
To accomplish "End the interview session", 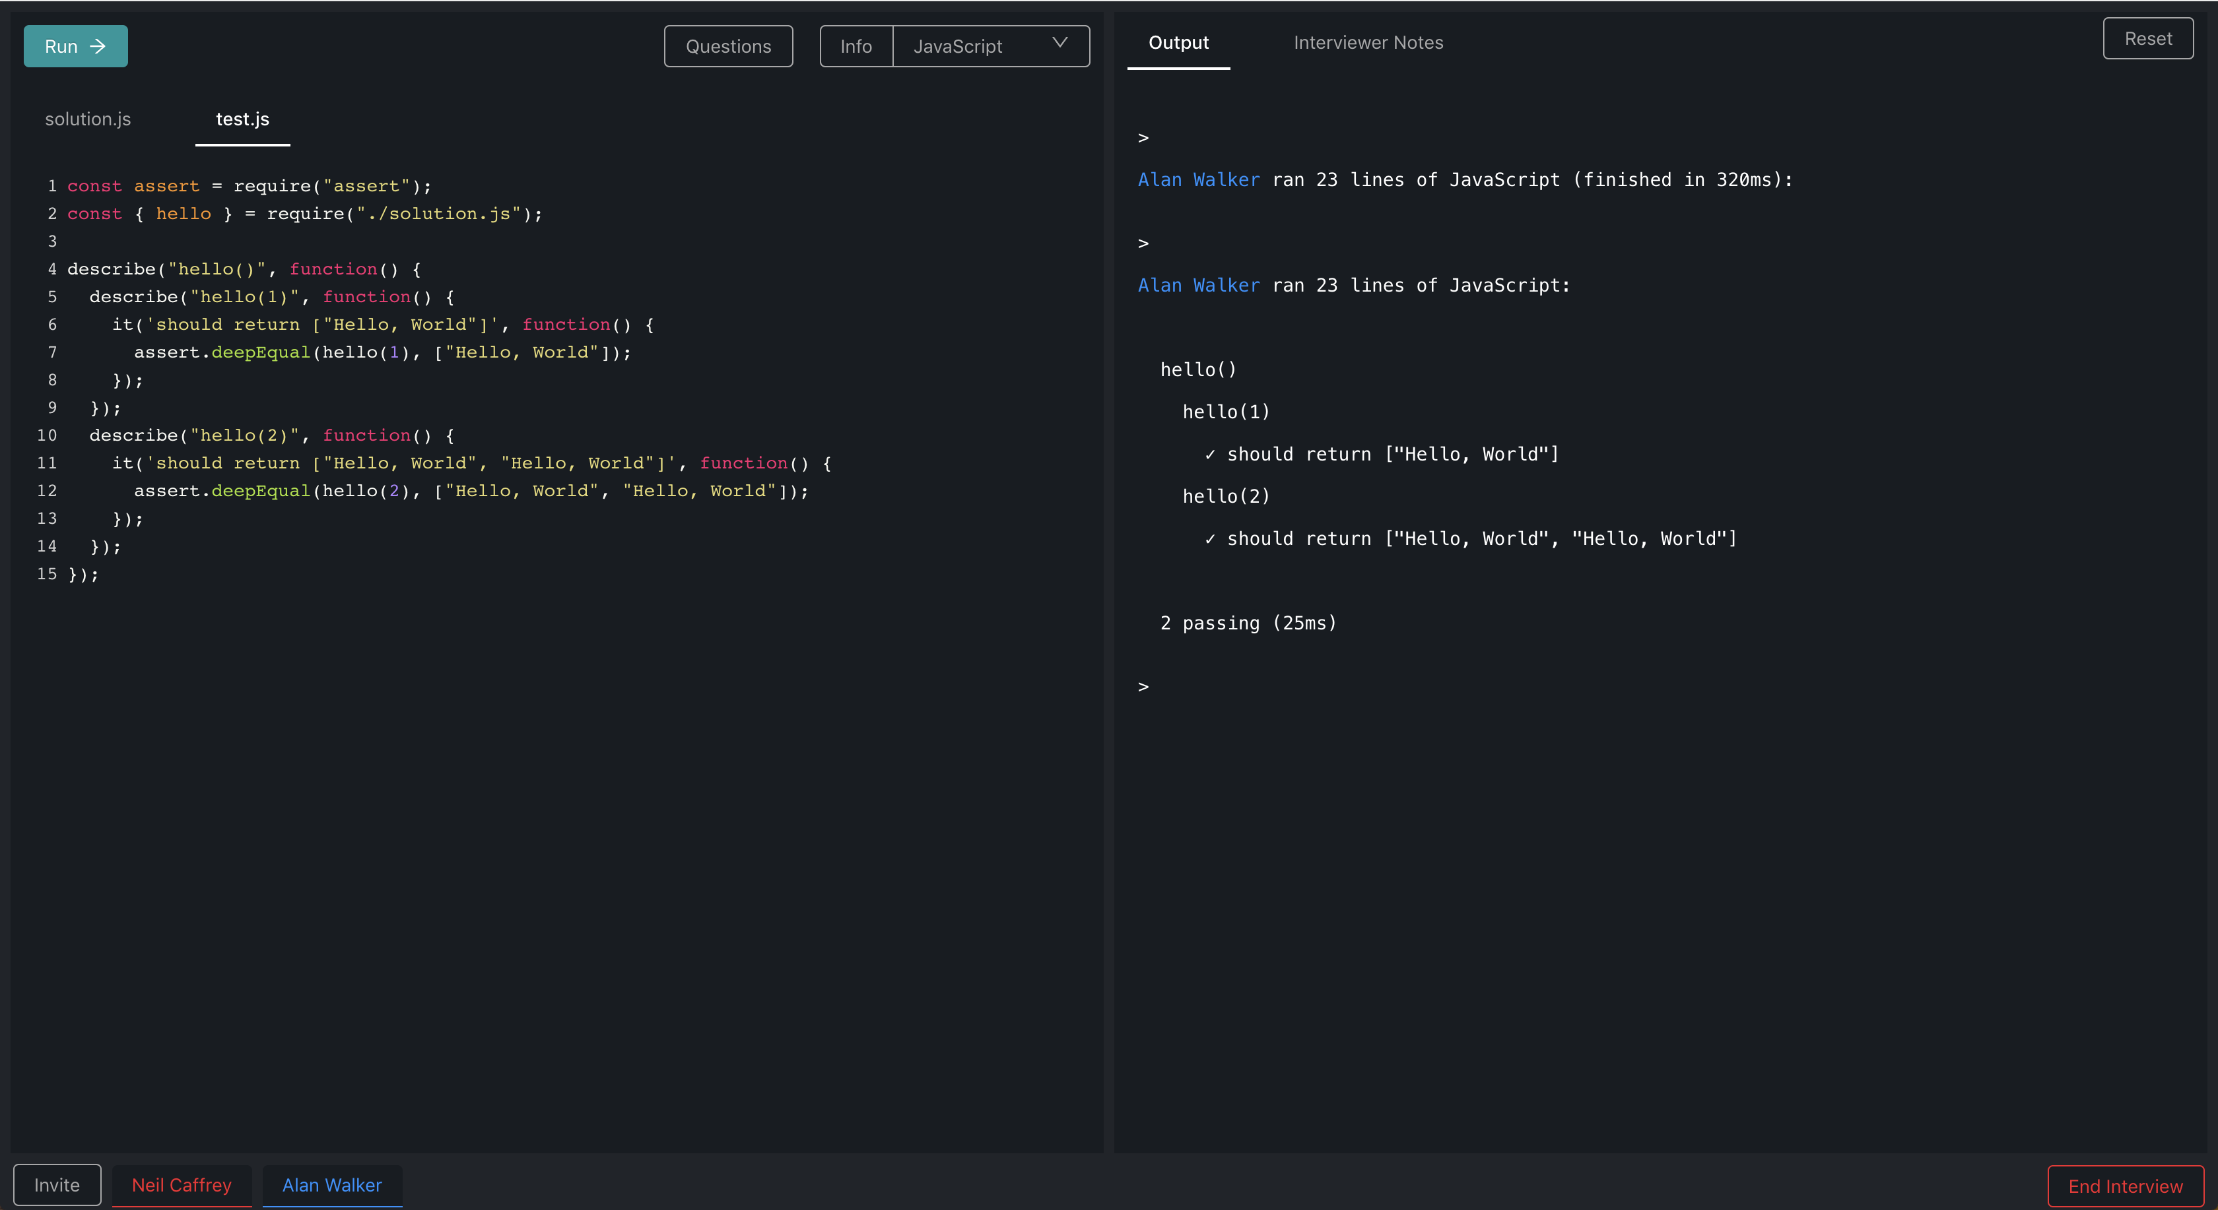I will click(x=2125, y=1187).
